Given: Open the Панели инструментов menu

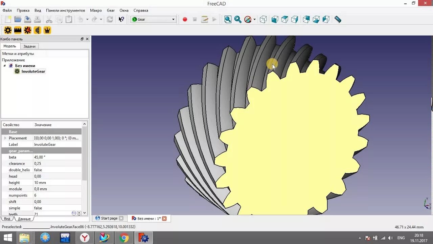Looking at the screenshot, I should point(66,11).
